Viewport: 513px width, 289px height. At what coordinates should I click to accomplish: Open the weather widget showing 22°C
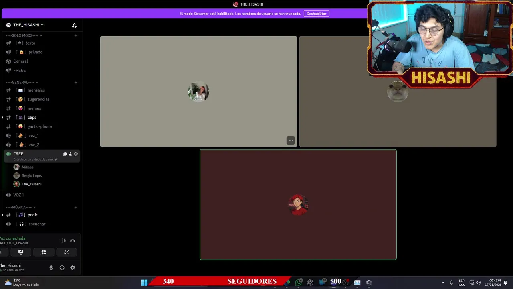tap(22, 283)
